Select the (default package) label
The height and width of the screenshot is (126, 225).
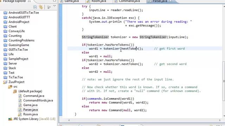(30, 91)
